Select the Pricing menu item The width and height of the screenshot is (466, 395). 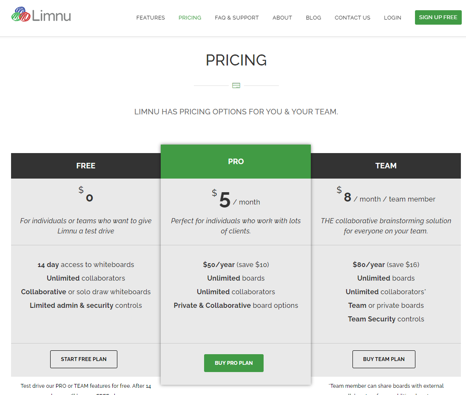(190, 18)
